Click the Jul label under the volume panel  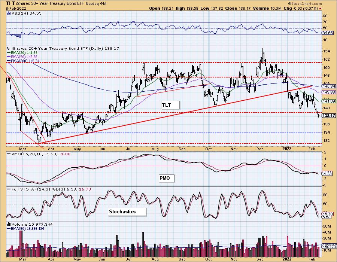pos(129,259)
